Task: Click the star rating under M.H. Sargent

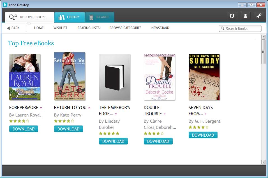Action: coord(198,127)
